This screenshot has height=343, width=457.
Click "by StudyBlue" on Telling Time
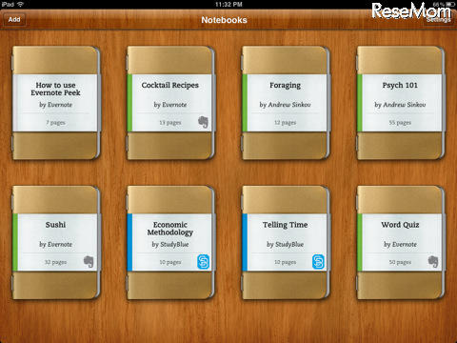point(285,244)
